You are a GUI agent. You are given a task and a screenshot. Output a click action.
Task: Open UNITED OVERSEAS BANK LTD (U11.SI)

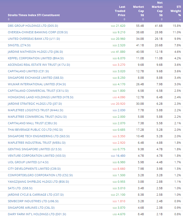click(x=34, y=39)
